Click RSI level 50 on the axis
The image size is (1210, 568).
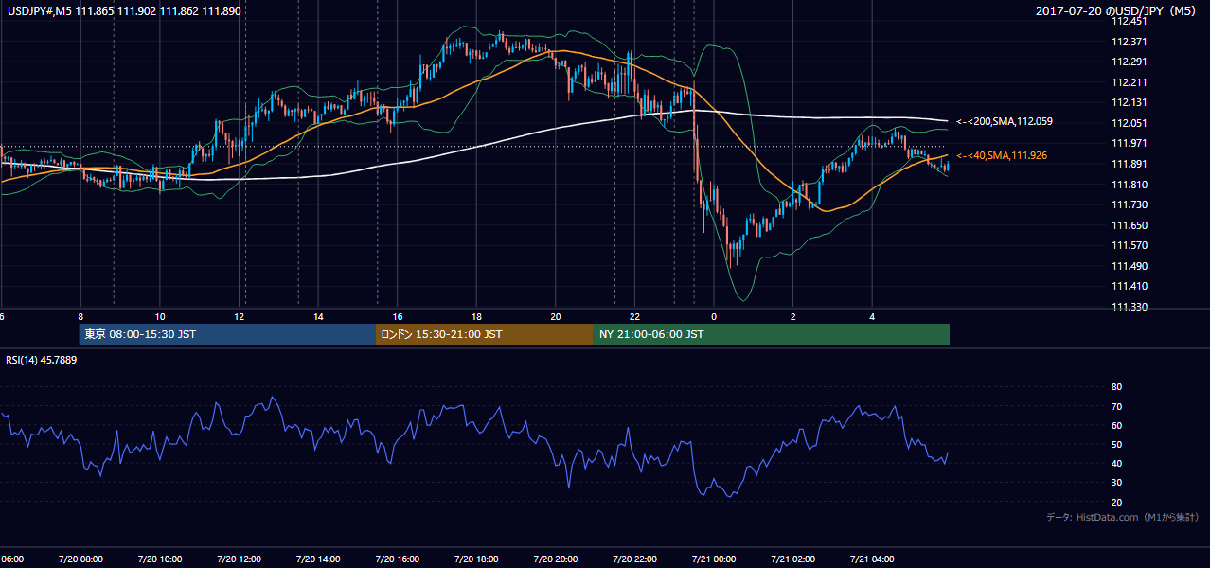[x=1117, y=445]
